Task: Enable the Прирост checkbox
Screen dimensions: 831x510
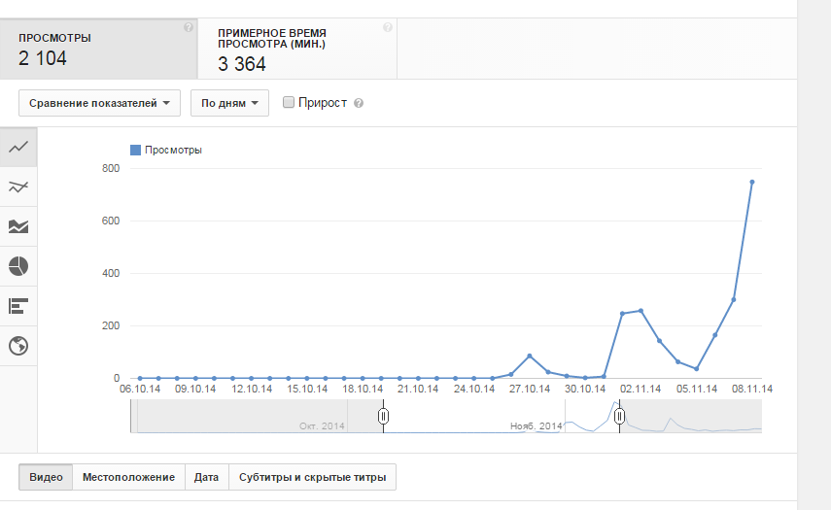Action: pyautogui.click(x=289, y=102)
